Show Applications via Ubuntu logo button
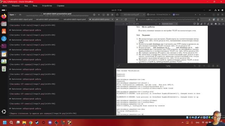Image resolution: width=225 pixels, height=126 pixels. tap(4, 112)
